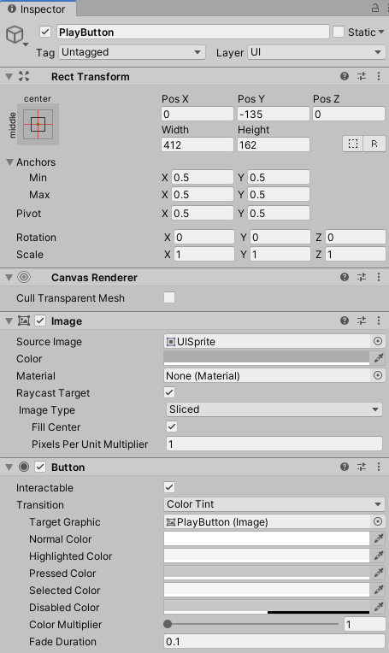Click the Inspector lock icon
Viewport: 389px width, 653px height.
pos(374,8)
